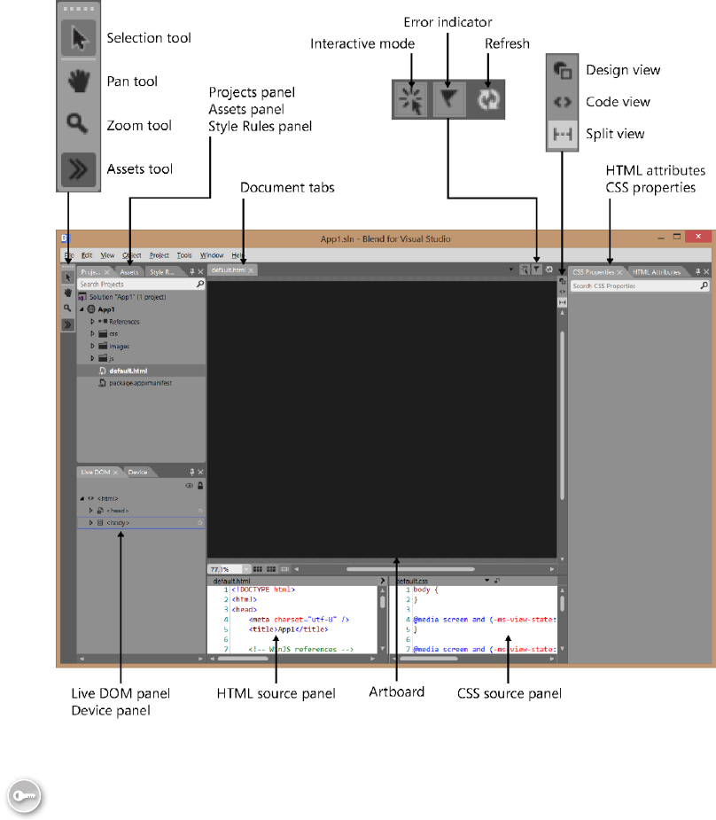Screen dimensions: 716x820
Task: Toggle Interactive mode in the window's document toolbar
Action: (525, 269)
